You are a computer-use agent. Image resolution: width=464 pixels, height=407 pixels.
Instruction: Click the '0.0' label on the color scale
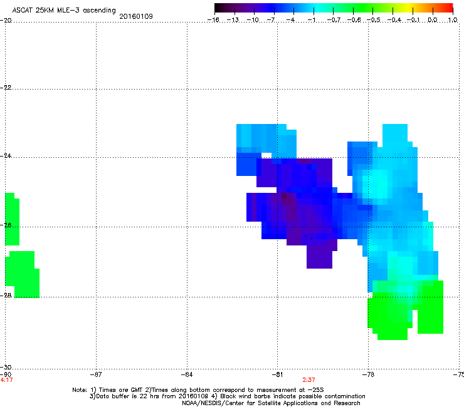[x=433, y=20]
